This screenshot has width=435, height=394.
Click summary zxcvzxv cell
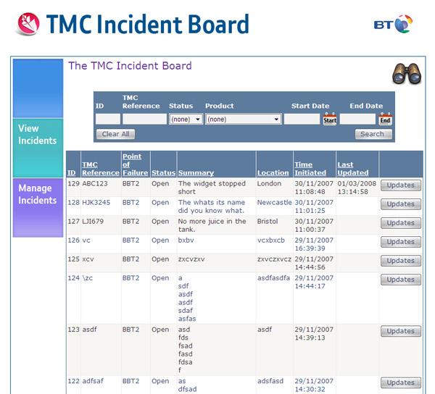click(191, 259)
